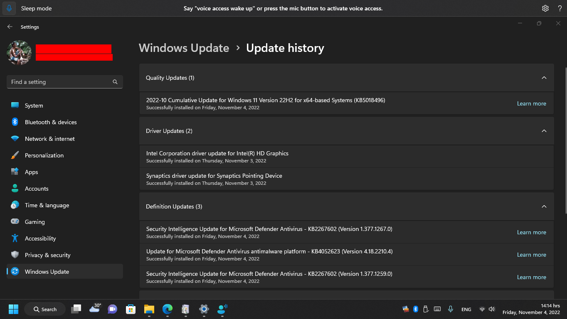The height and width of the screenshot is (319, 567).
Task: Click the Settings gear taskbar icon
Action: coord(204,309)
